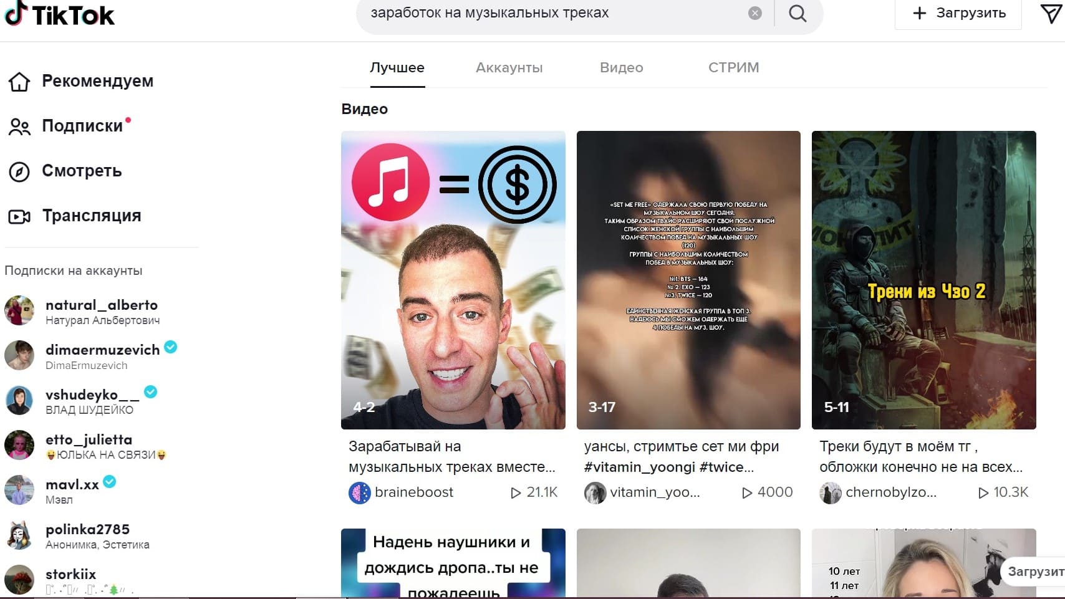The width and height of the screenshot is (1065, 599).
Task: Open polinka2785 account link
Action: coord(87,529)
